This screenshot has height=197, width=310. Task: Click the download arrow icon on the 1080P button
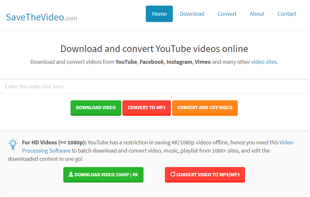coord(71,174)
